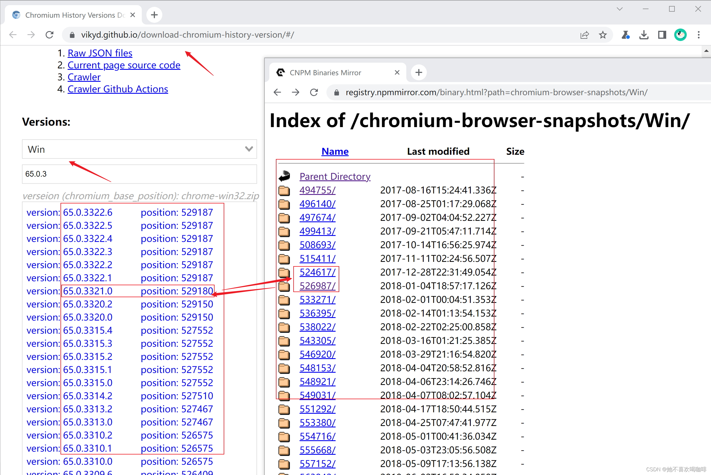Open the Chrome Labs flask icon
This screenshot has height=475, width=711.
(625, 34)
